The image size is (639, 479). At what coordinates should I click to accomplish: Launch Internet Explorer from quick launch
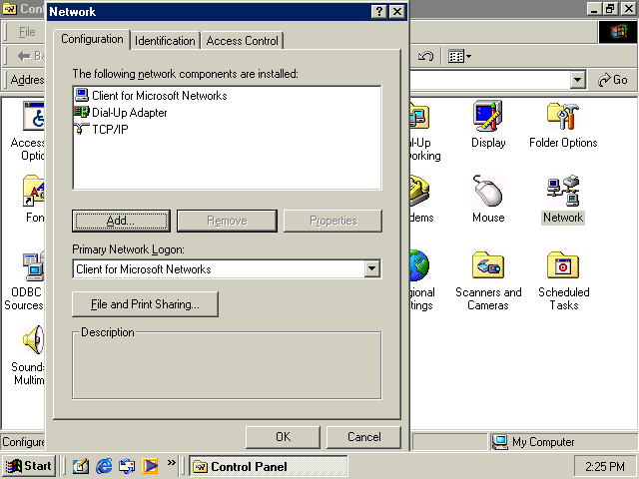pyautogui.click(x=104, y=466)
